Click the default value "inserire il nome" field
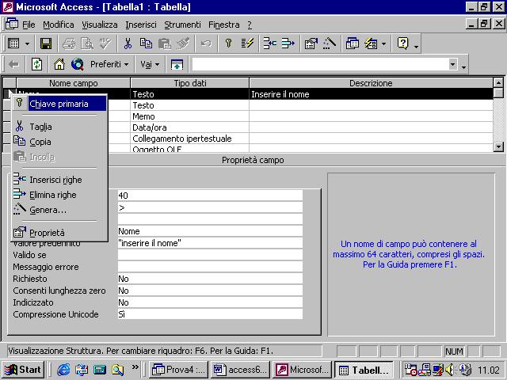 point(210,243)
